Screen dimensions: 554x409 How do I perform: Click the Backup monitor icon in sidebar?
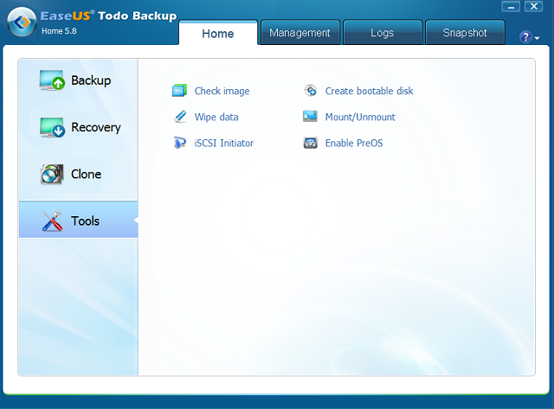point(52,81)
